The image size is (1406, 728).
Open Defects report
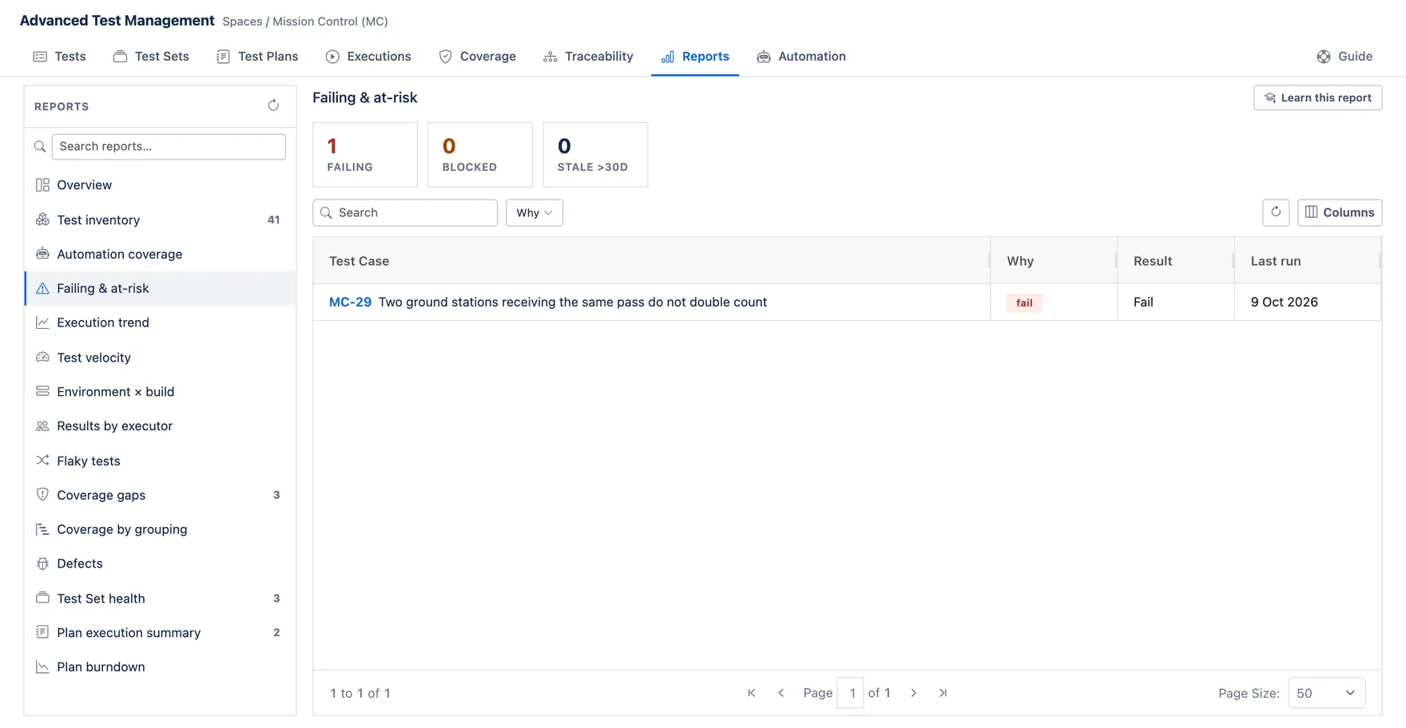(161, 564)
